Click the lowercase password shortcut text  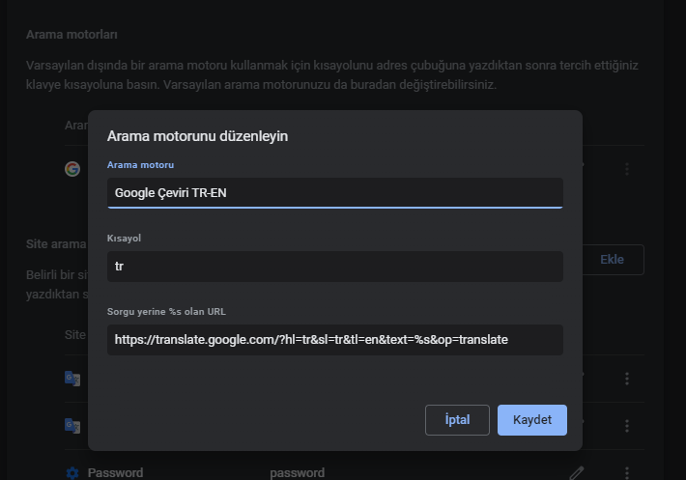click(x=297, y=472)
